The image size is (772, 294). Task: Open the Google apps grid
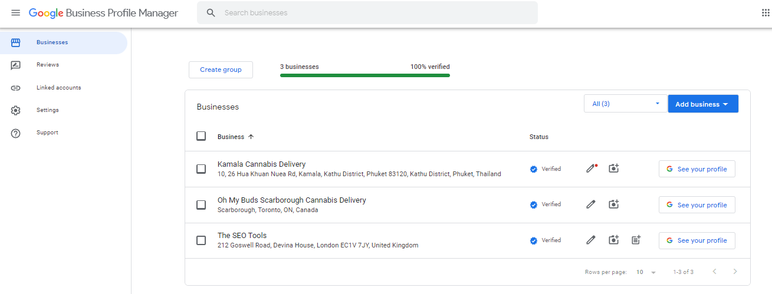pos(766,13)
